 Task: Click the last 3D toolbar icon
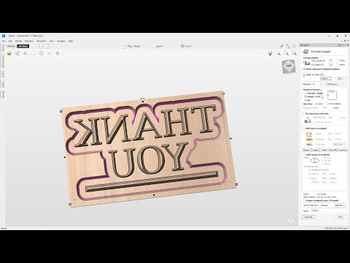coord(58,53)
